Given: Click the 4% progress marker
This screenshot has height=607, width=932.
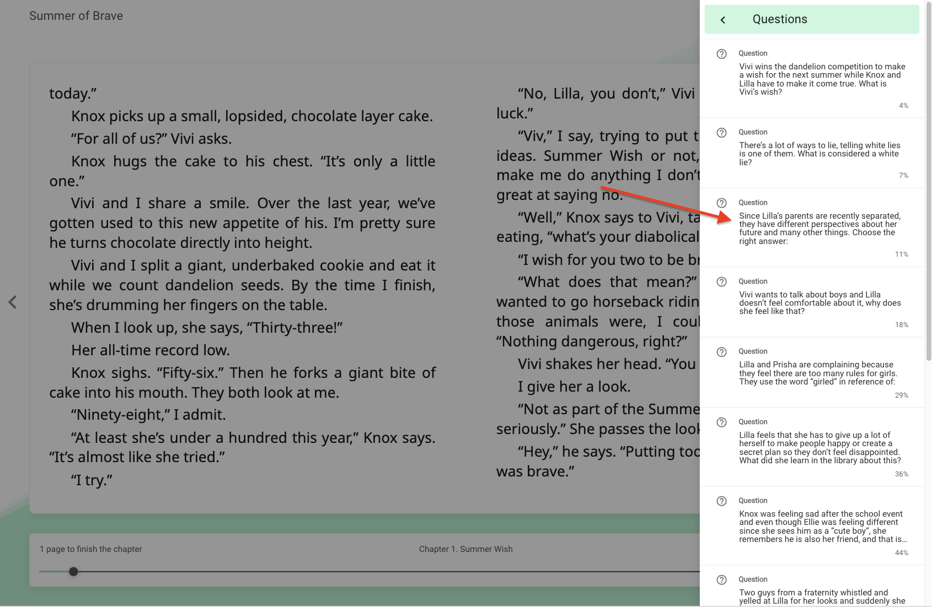Looking at the screenshot, I should click(903, 106).
